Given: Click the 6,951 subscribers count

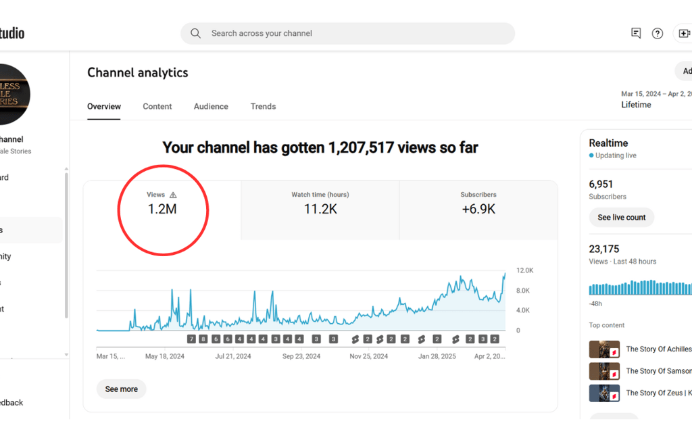Looking at the screenshot, I should tap(601, 184).
